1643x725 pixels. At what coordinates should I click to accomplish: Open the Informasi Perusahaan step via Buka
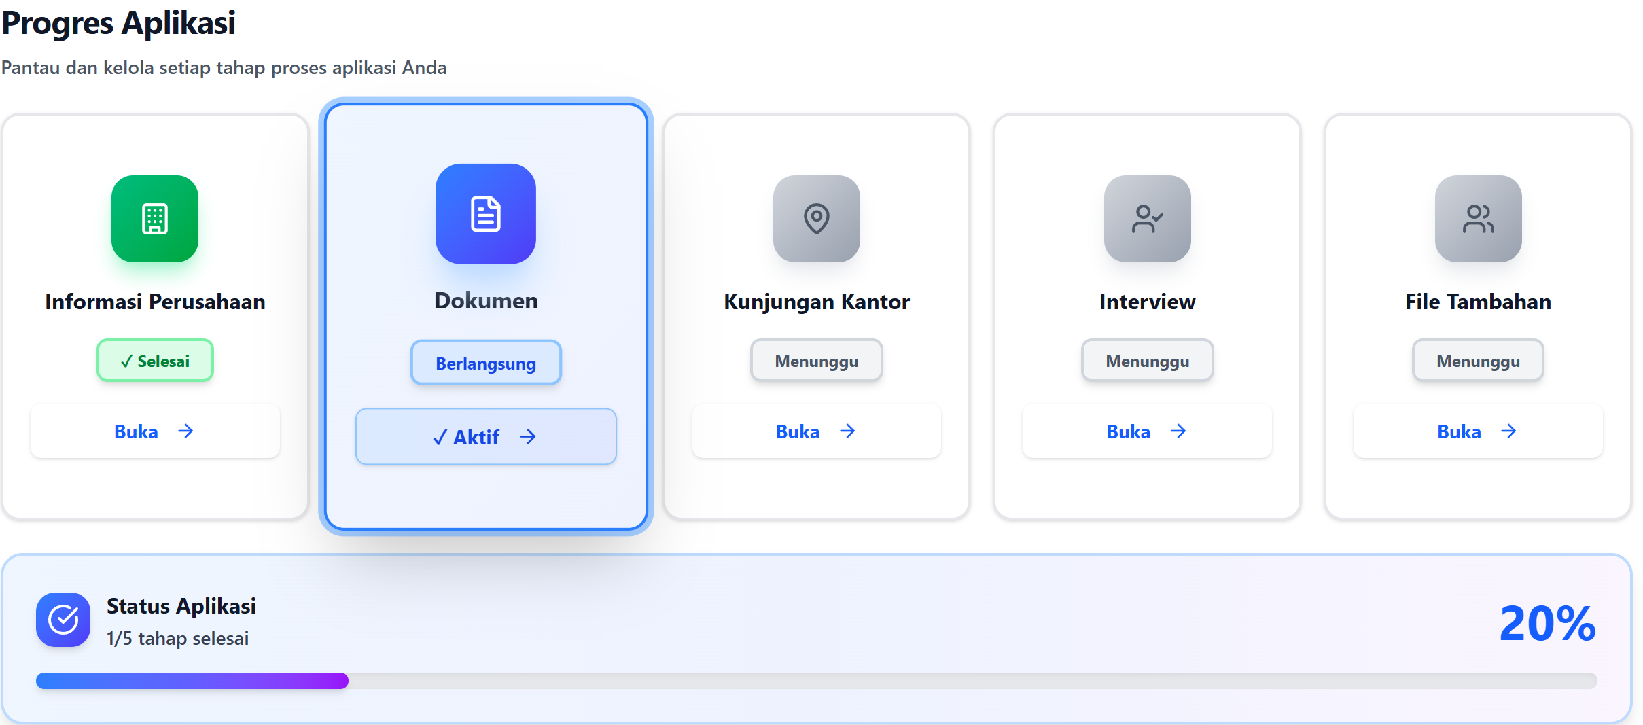click(155, 431)
